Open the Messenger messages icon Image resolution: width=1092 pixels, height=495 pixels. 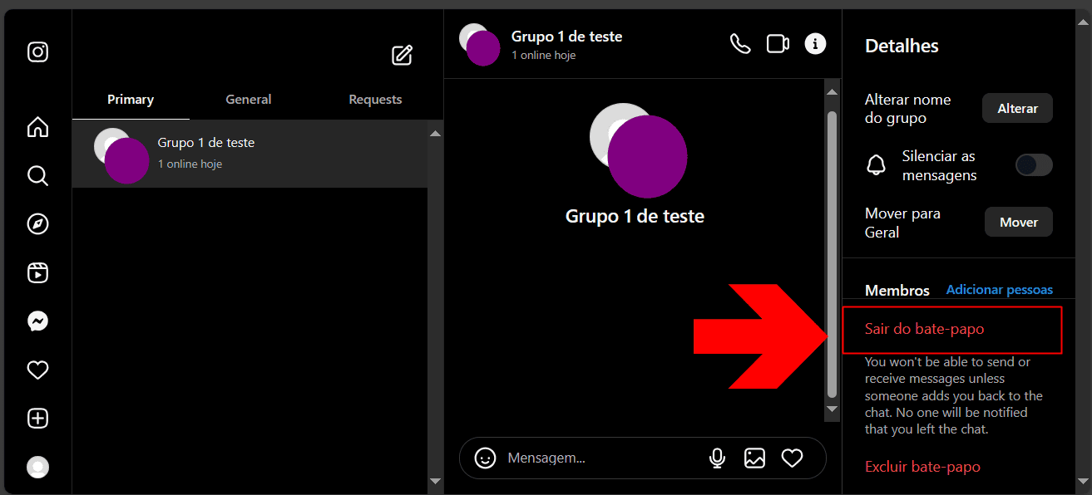tap(37, 321)
